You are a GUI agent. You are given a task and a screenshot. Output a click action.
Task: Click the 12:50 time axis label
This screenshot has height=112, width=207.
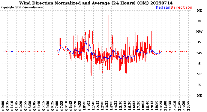[102, 106]
